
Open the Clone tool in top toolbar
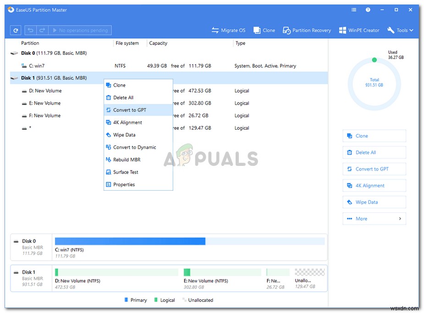click(x=264, y=30)
